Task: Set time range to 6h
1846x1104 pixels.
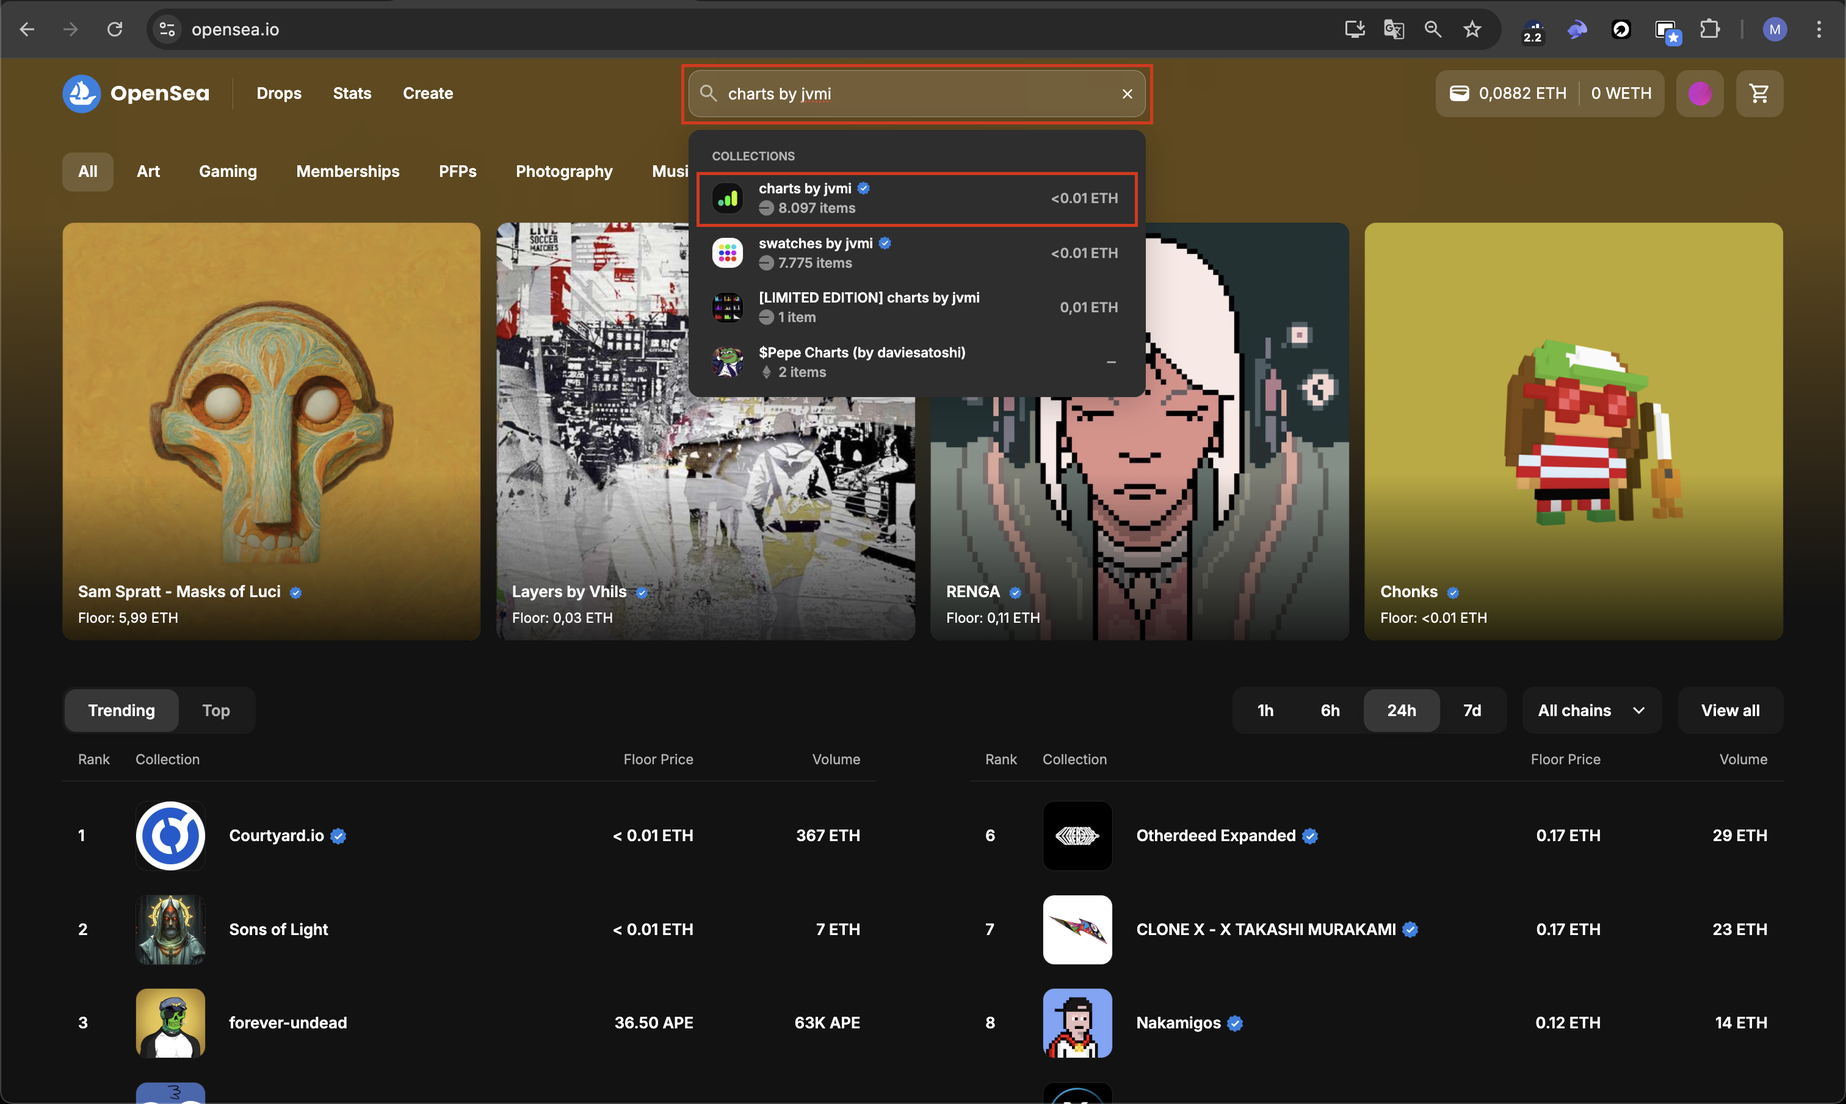Action: point(1330,711)
